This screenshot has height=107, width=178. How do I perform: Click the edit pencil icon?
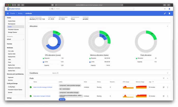165,14
